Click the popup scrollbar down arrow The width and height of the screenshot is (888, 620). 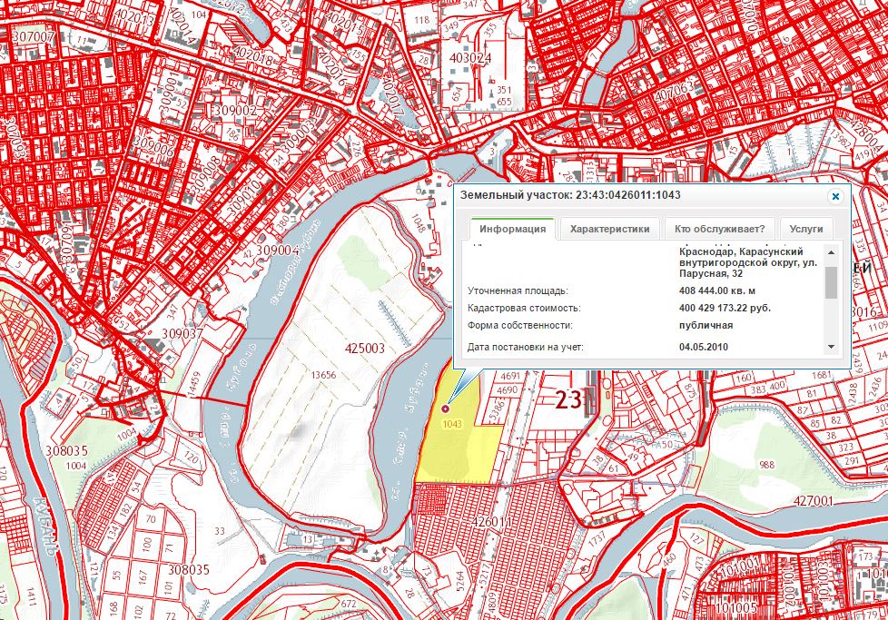pos(831,347)
